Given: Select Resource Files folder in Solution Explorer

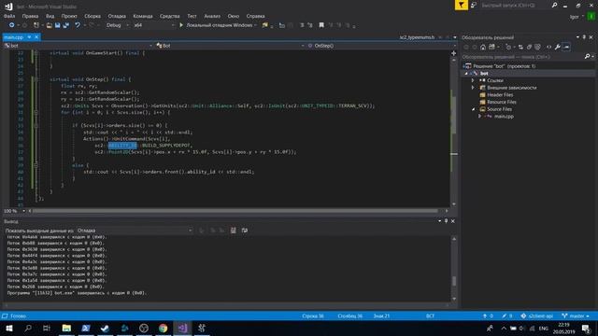Looking at the screenshot, I should click(502, 102).
